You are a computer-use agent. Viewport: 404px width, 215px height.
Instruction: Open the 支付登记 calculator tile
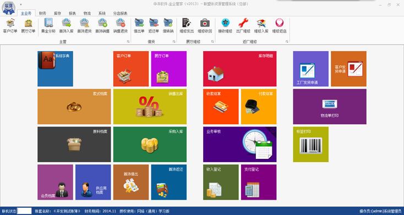[259, 183]
